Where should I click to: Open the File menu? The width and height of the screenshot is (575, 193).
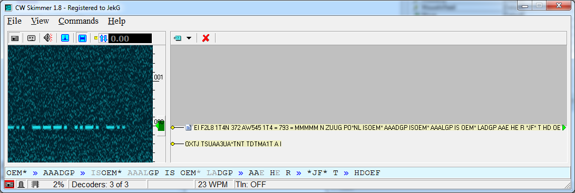14,21
